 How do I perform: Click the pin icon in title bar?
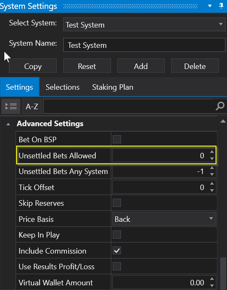[221, 6]
